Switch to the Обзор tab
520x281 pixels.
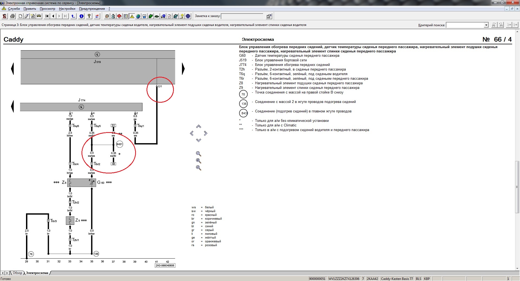point(17,273)
